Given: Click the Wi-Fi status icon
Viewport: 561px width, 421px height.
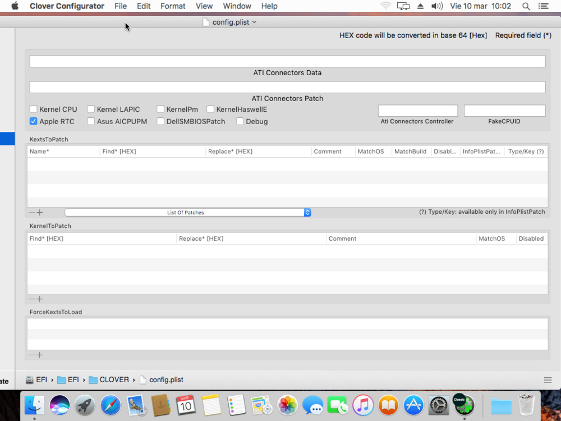Looking at the screenshot, I should click(x=386, y=6).
